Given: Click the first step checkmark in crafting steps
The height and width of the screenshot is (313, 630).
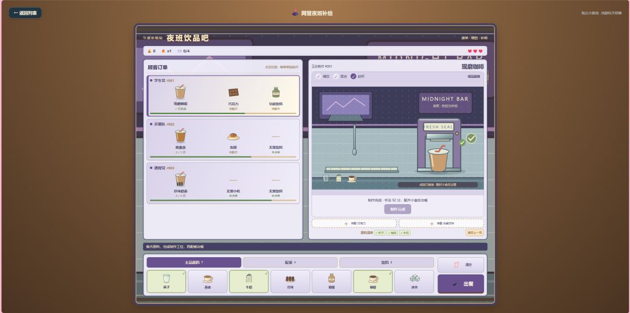Looking at the screenshot, I should coord(318,76).
